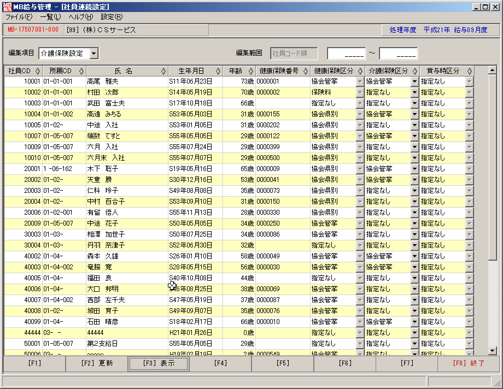Click the [F2] 更新 button
Viewport: 503px width, 389px height.
click(x=97, y=363)
